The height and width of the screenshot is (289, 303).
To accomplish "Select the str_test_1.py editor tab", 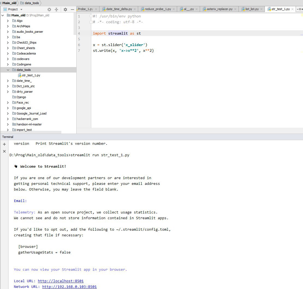I will pyautogui.click(x=281, y=9).
